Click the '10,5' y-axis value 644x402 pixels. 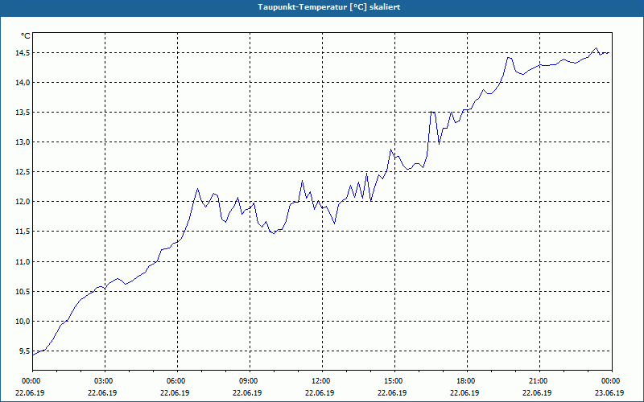(23, 292)
